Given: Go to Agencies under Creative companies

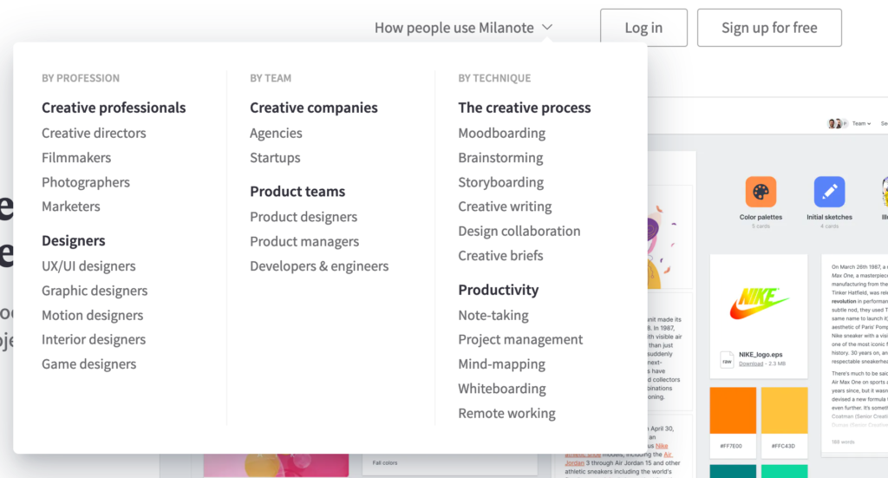Looking at the screenshot, I should tap(276, 133).
